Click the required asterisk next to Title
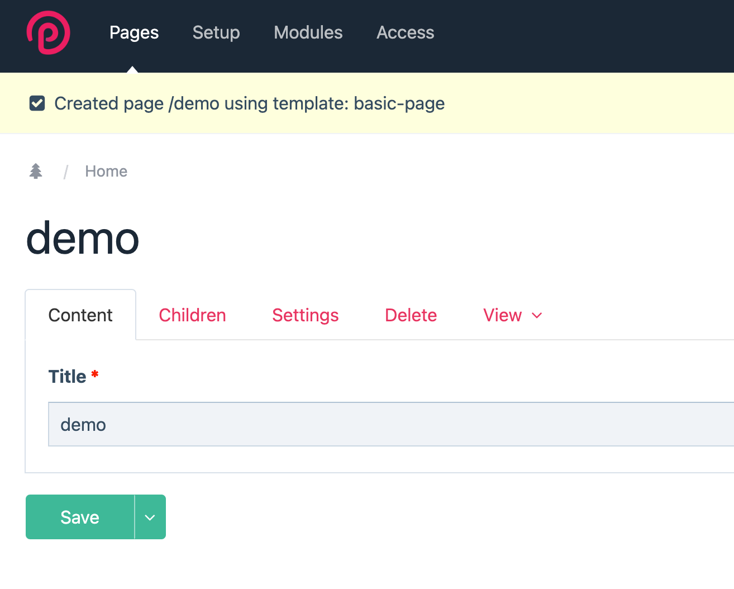 pyautogui.click(x=94, y=375)
